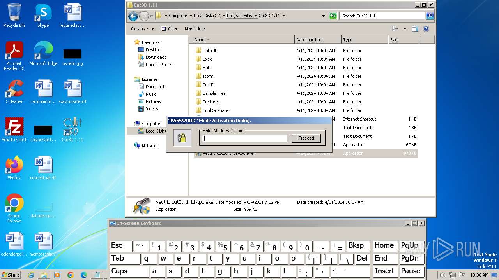Click the Explorer Forward navigation arrow
The height and width of the screenshot is (280, 499).
(144, 16)
